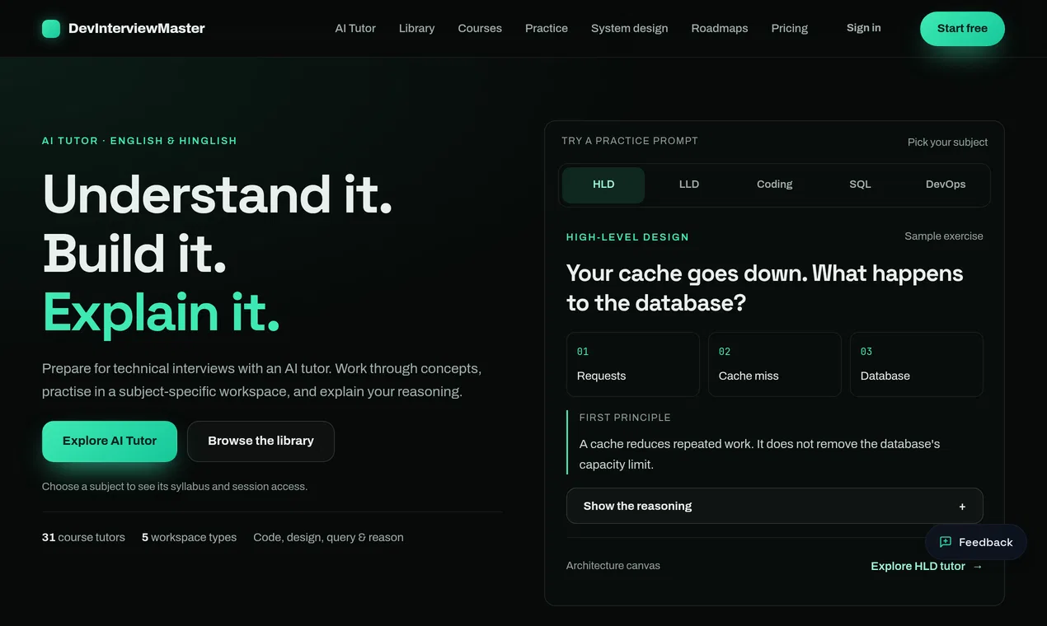
Task: Click the 'Architecture canvas' text
Action: (613, 566)
